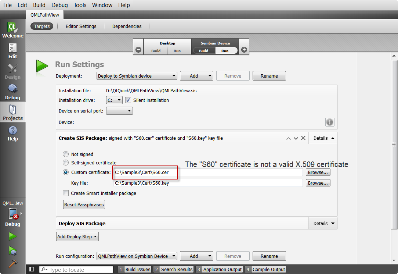This screenshot has width=398, height=274.
Task: Switch to the Targets tab
Action: (x=42, y=26)
